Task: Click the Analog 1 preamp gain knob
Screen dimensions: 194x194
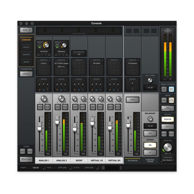Action: coord(47,45)
